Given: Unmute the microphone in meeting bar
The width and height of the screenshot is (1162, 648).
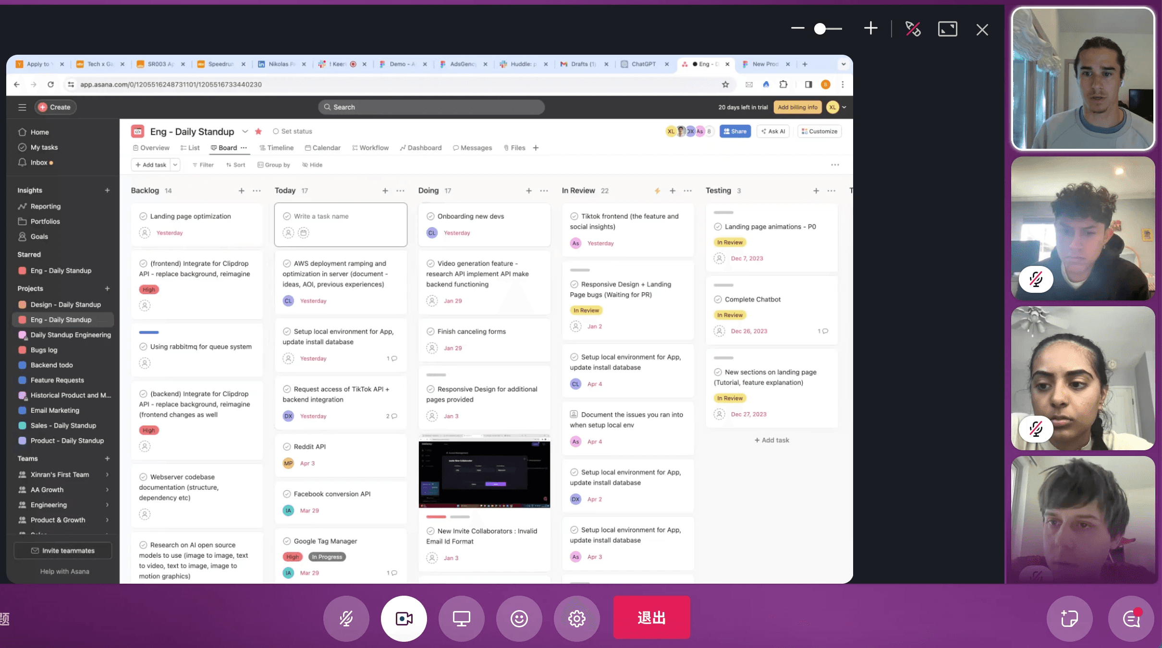Looking at the screenshot, I should [x=346, y=618].
